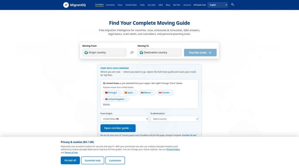Open the Countries nav item

pyautogui.click(x=110, y=5)
